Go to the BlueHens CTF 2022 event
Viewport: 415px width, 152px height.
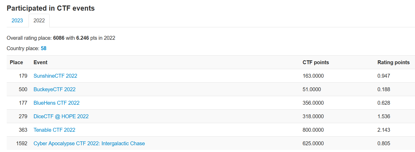click(56, 103)
